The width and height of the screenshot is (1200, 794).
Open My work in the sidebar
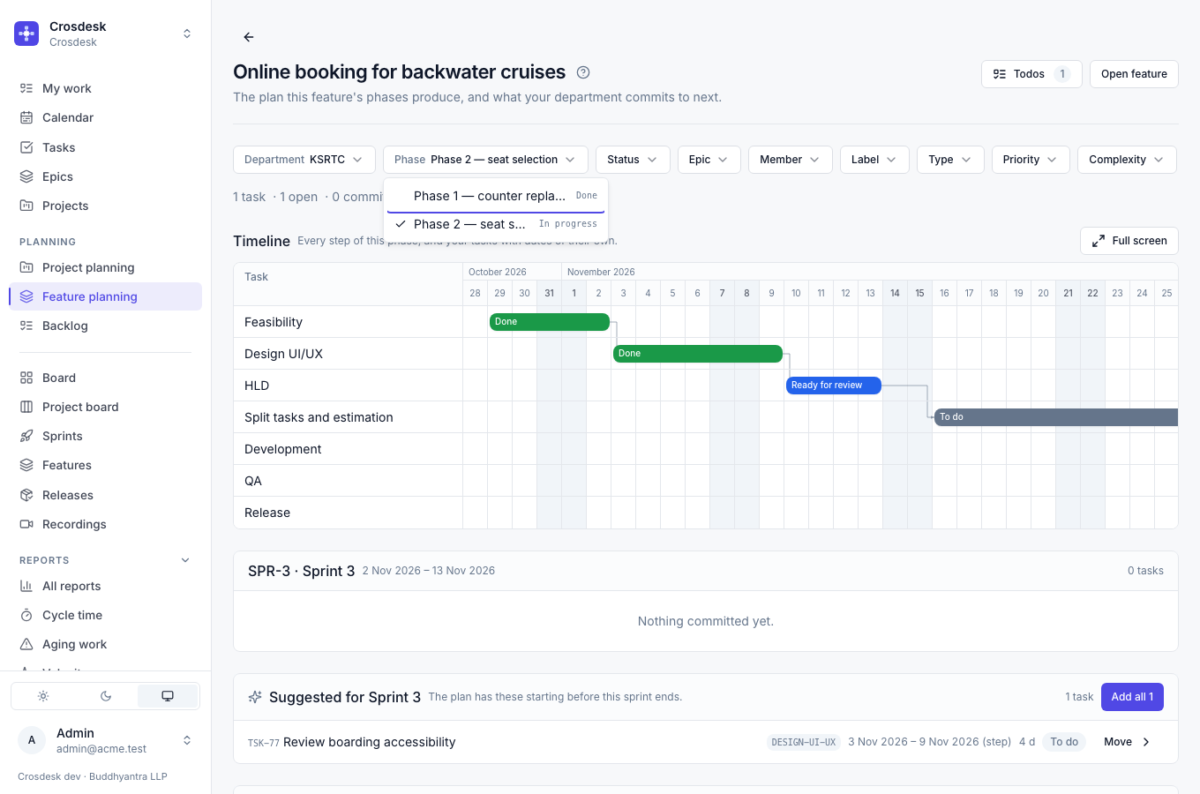105,88
